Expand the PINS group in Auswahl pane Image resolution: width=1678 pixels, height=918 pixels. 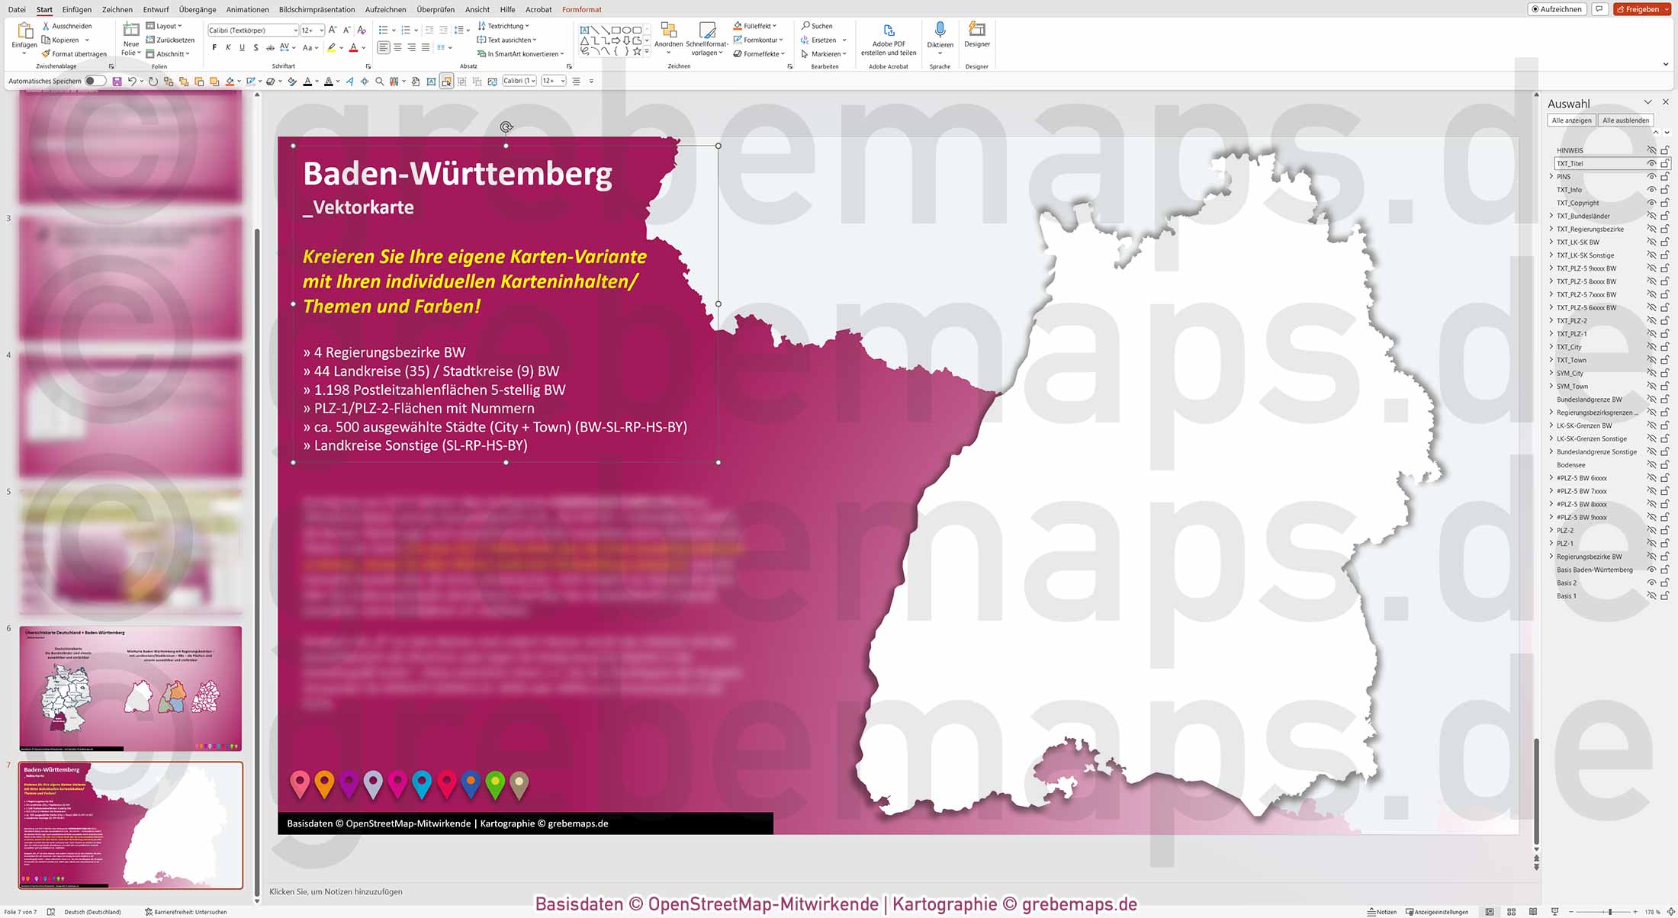pos(1552,176)
